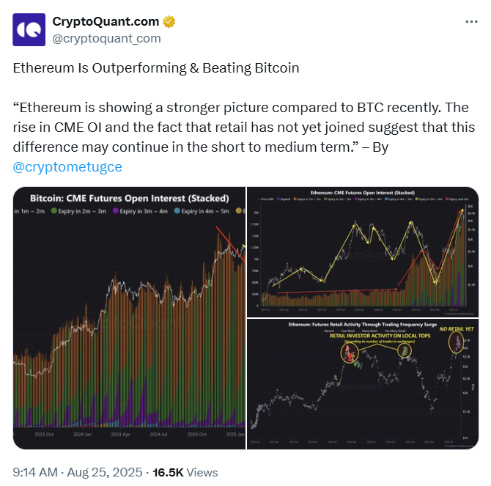Open Bitcoin CME Futures chart image
Viewport: 491px width, 486px height.
click(129, 318)
